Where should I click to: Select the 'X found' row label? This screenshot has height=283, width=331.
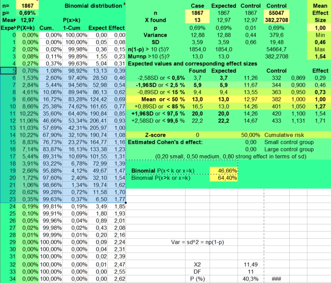pyautogui.click(x=155, y=20)
